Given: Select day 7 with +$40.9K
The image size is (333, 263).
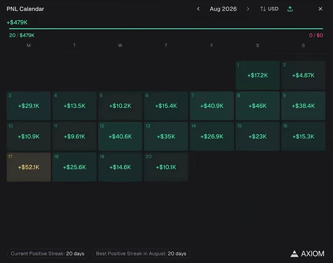Looking at the screenshot, I should [212, 106].
